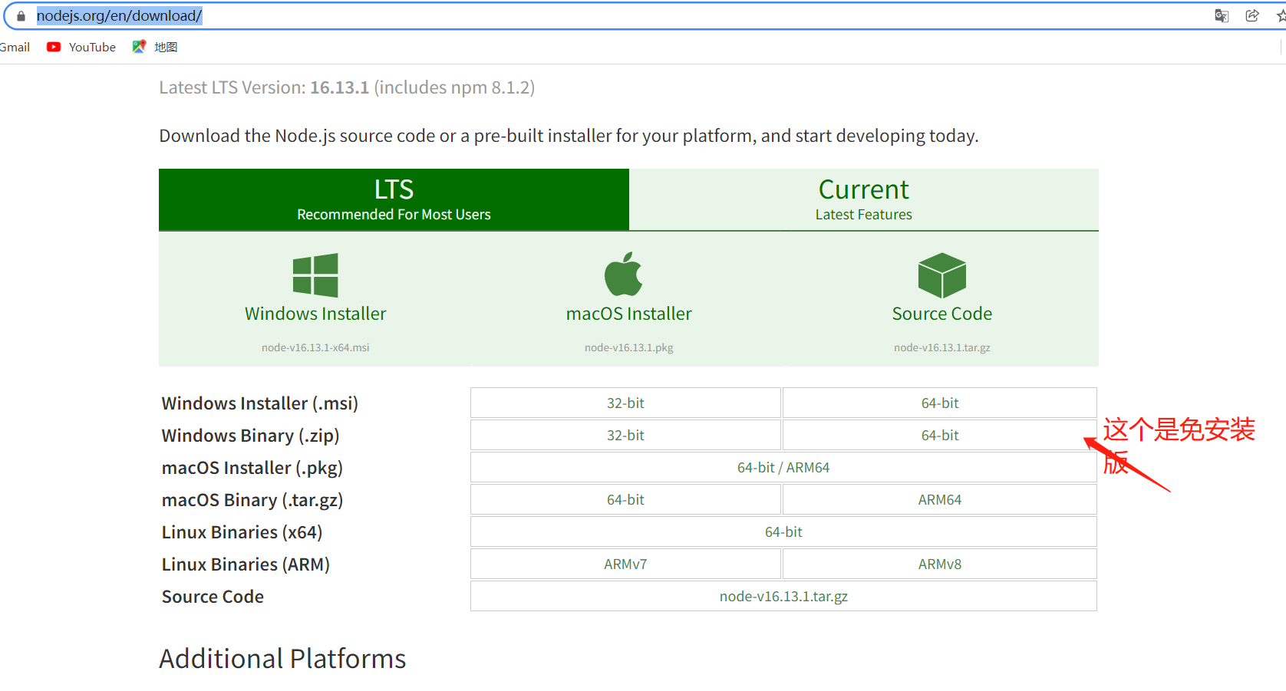
Task: Click the Linux Binaries (ARM) row label
Action: (x=246, y=564)
